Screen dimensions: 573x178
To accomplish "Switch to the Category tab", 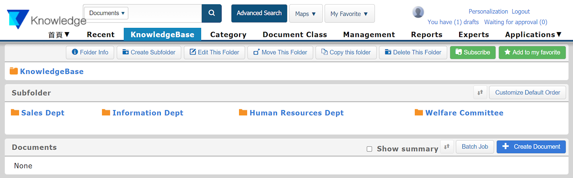I will click(228, 35).
